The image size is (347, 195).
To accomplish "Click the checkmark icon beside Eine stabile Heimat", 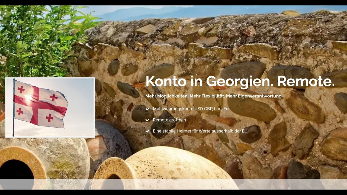I will pyautogui.click(x=148, y=131).
